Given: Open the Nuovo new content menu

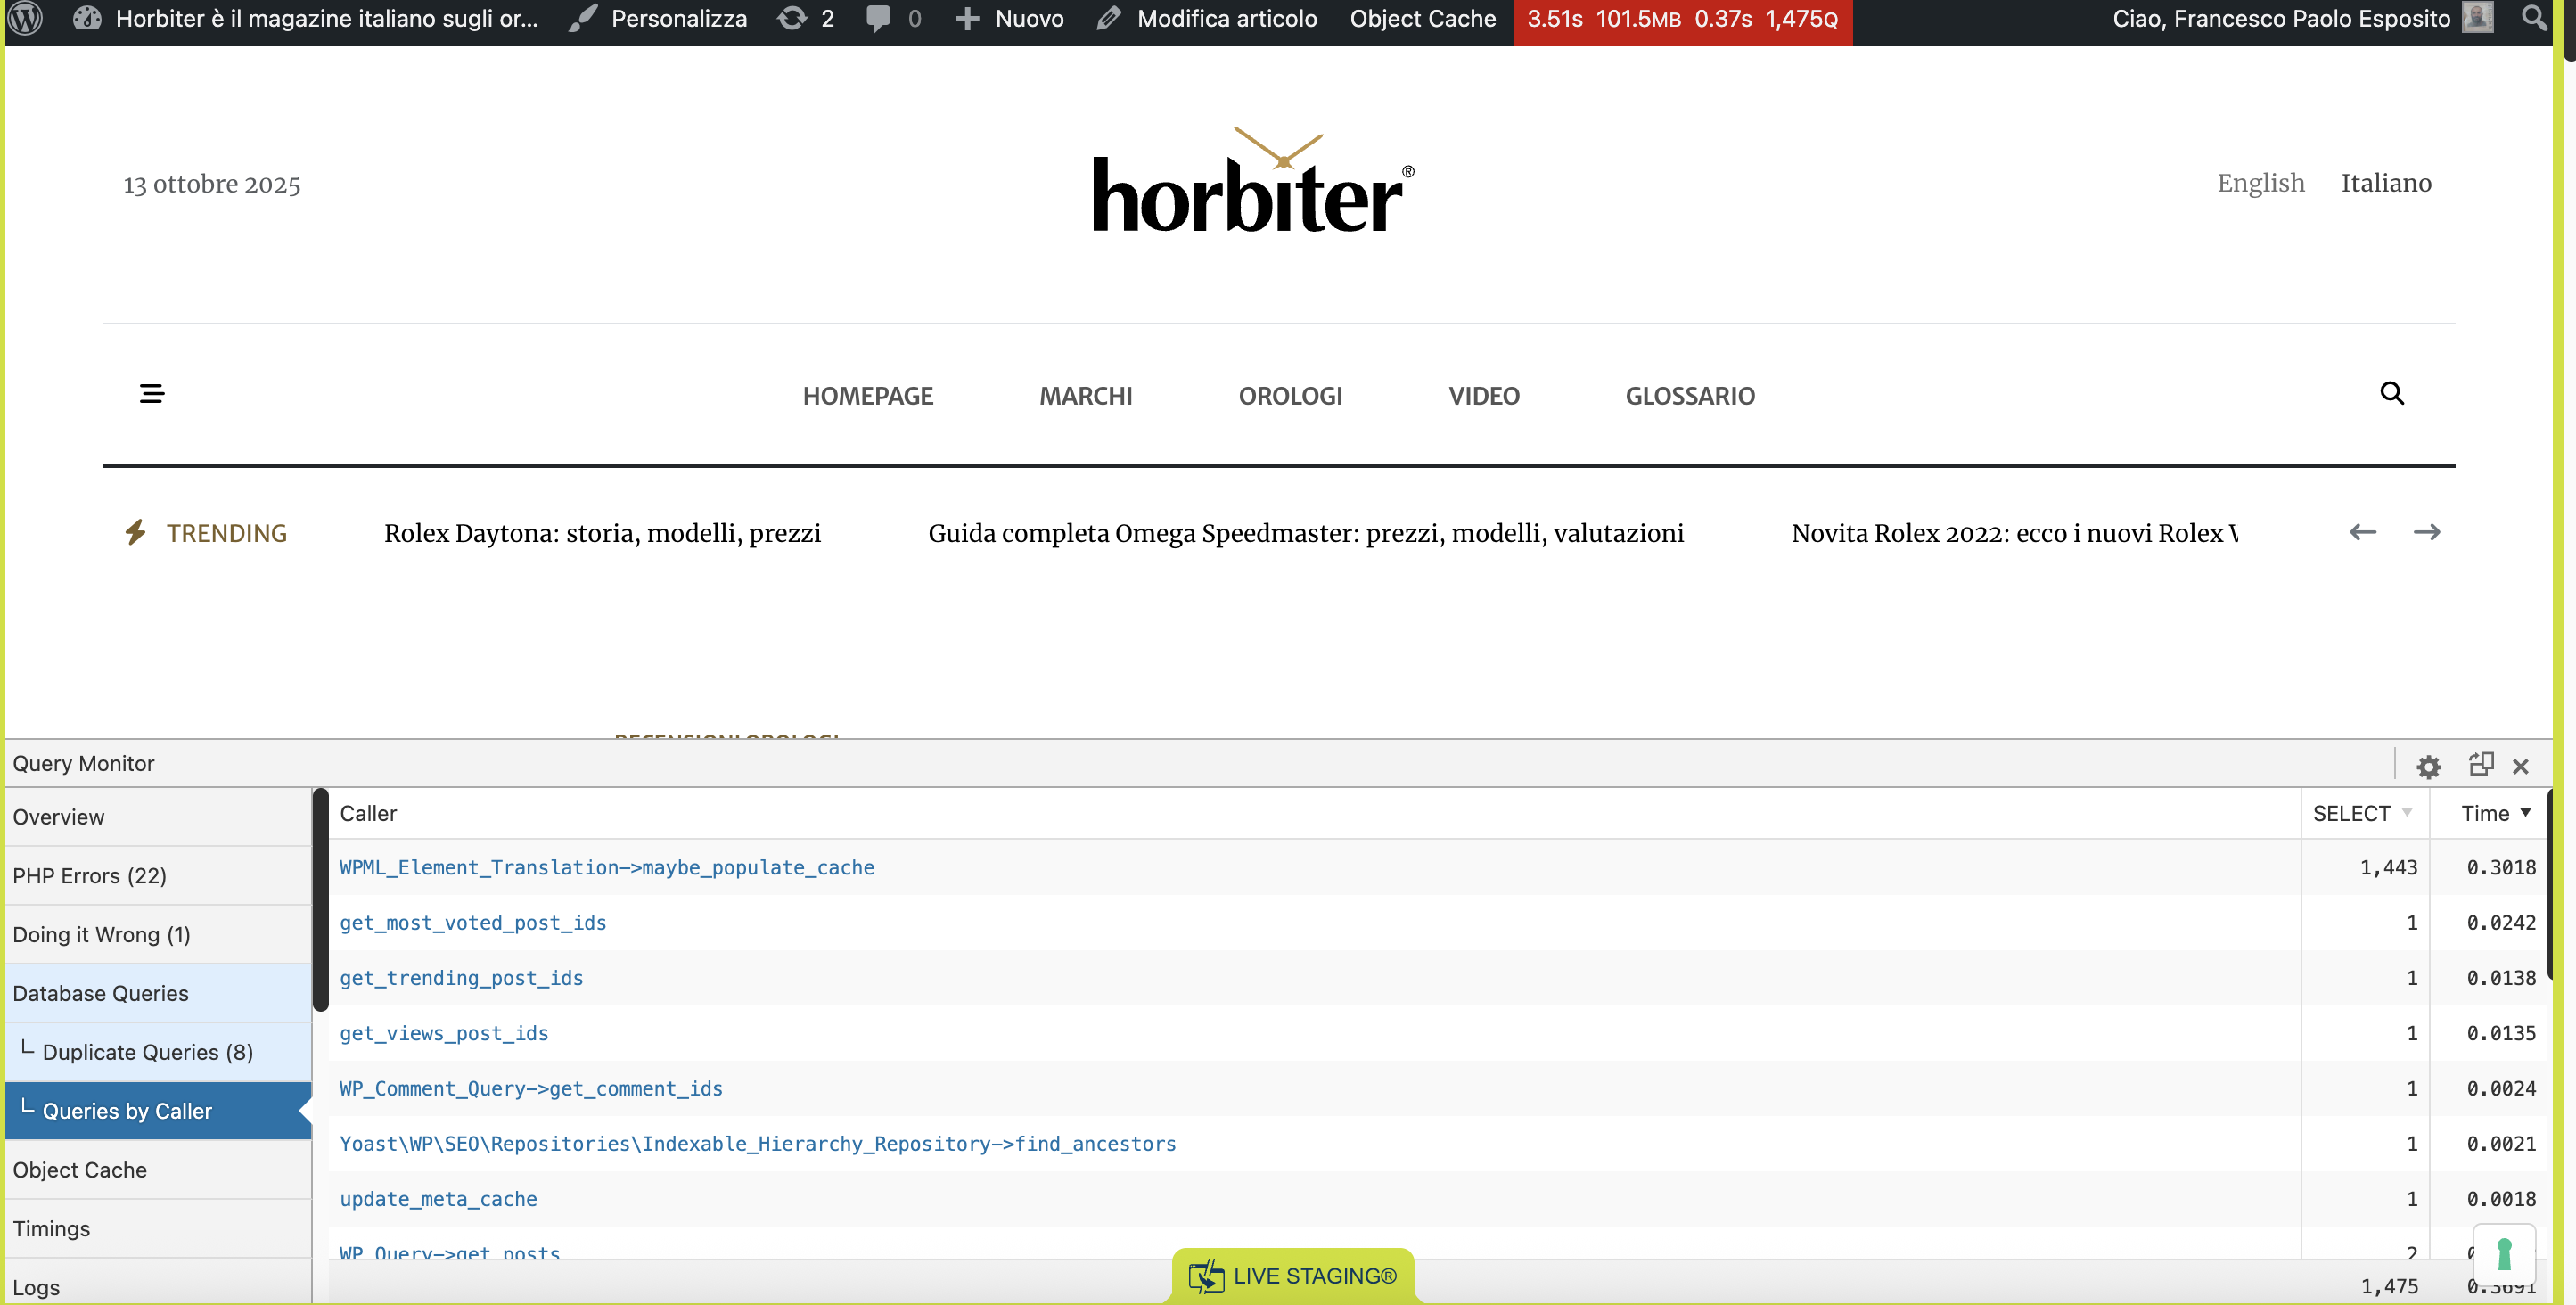Looking at the screenshot, I should click(x=1009, y=18).
